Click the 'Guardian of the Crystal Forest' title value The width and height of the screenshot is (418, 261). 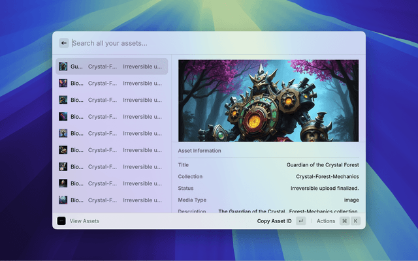click(x=322, y=165)
